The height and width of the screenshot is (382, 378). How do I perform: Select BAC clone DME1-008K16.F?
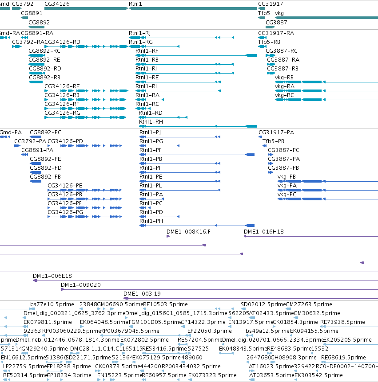[188, 232]
